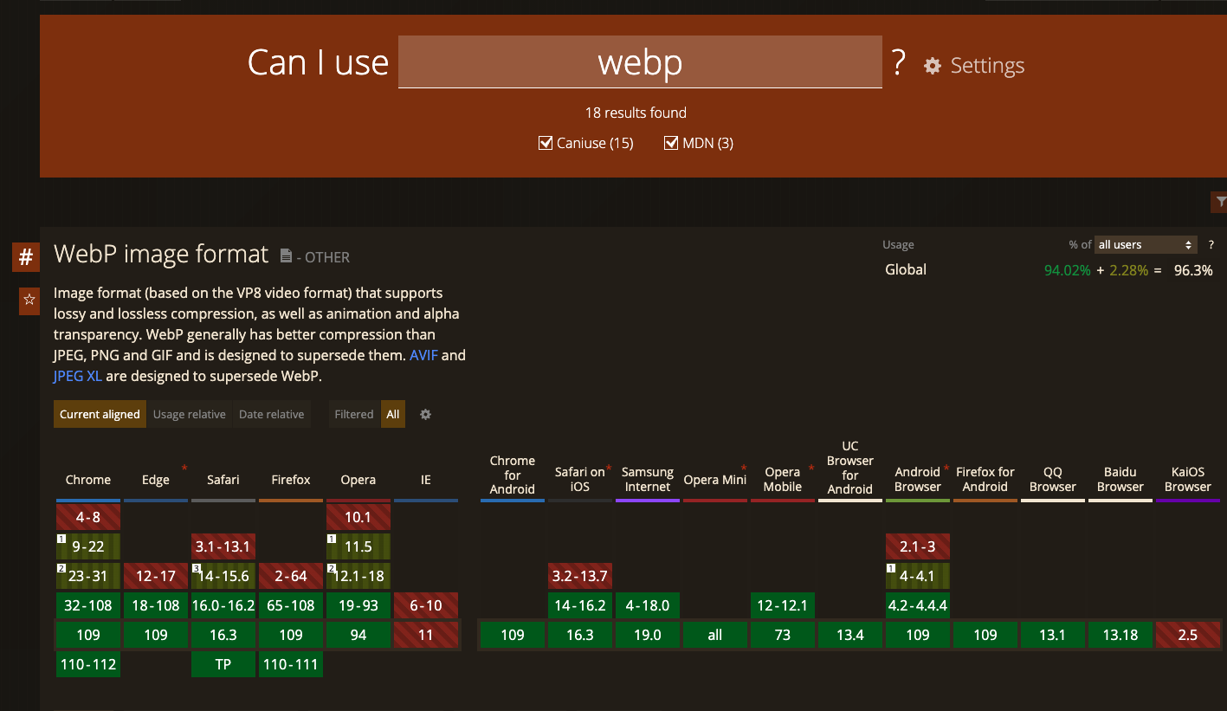Select the Opera 10.1 cell
This screenshot has height=711, width=1227.
point(358,517)
